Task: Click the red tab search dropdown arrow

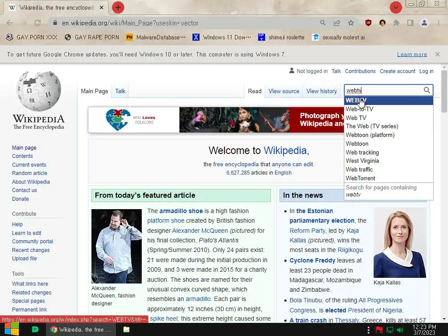Action: pos(395,7)
